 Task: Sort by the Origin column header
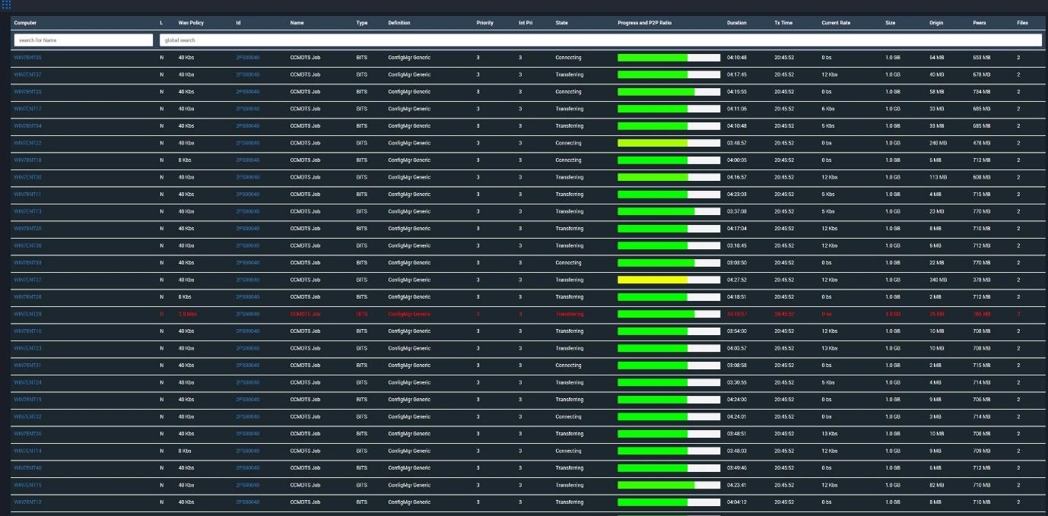[935, 23]
